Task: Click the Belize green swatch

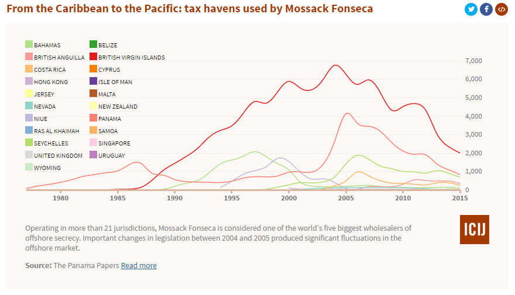Action: (x=93, y=45)
